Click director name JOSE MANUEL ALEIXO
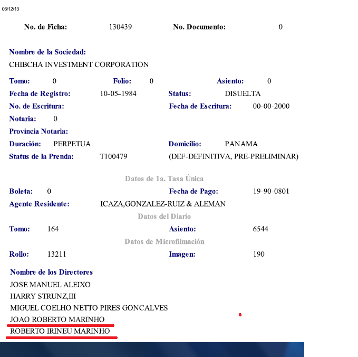 click(50, 285)
